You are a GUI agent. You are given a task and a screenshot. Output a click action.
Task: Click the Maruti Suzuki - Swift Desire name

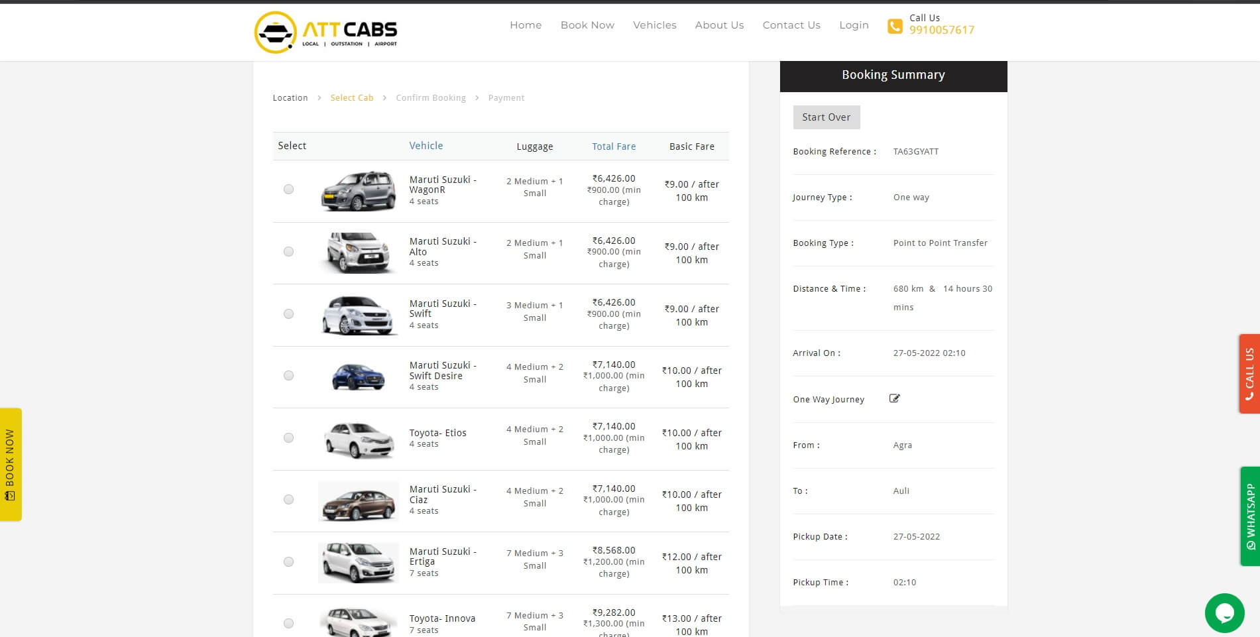443,371
